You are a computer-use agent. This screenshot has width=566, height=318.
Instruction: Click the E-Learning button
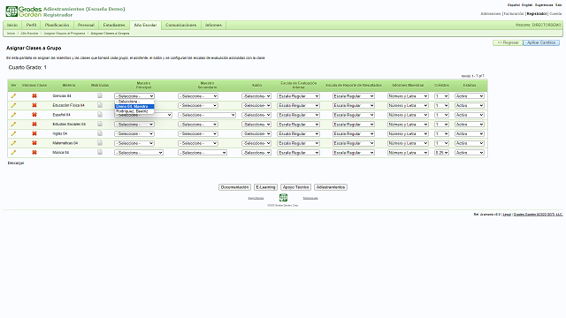pos(265,187)
